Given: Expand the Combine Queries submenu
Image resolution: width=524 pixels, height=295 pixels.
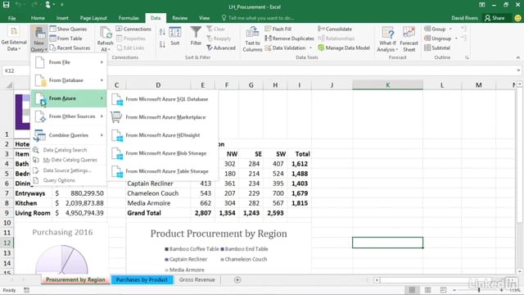Looking at the screenshot, I should pos(69,135).
